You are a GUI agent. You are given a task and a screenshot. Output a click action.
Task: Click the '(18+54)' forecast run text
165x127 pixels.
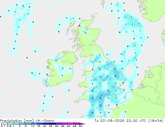[156, 121]
